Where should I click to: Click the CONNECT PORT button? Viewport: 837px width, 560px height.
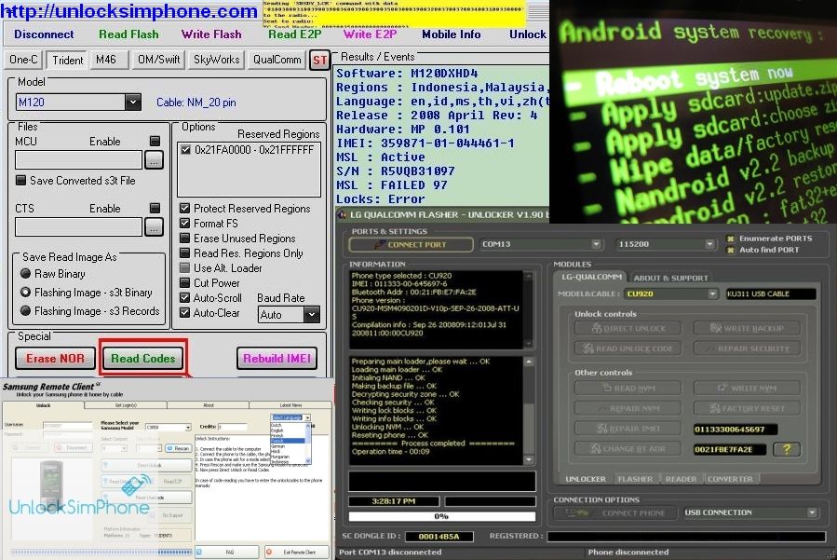tap(411, 244)
